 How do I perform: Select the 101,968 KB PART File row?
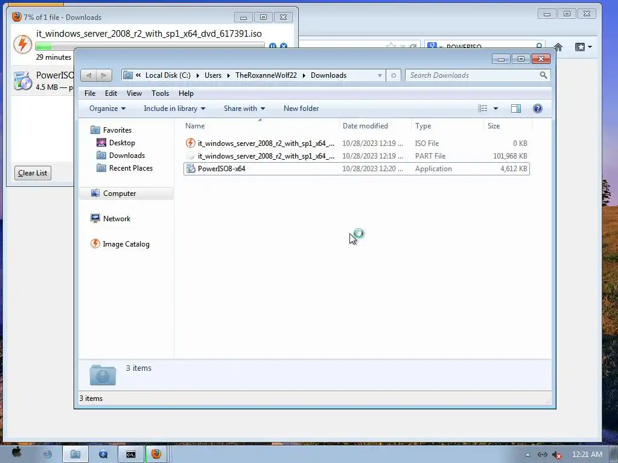[x=356, y=156]
